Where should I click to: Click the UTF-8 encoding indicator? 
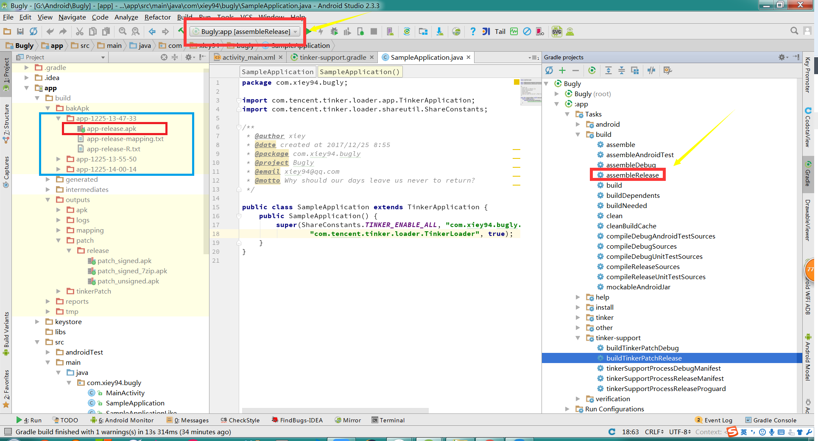pos(680,432)
